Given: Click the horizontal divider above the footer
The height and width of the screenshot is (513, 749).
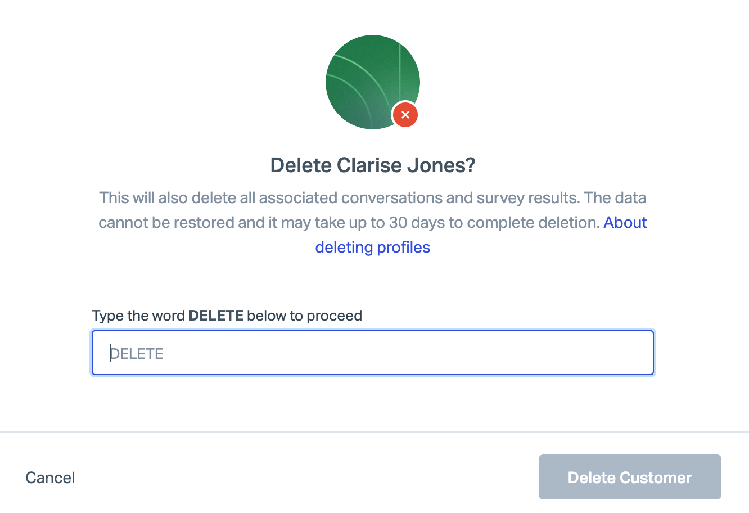Looking at the screenshot, I should tap(374, 432).
